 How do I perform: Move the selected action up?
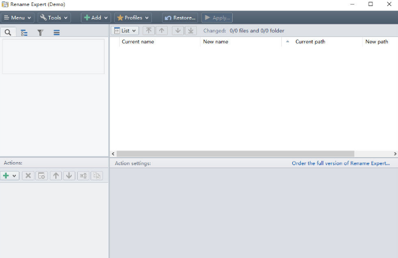click(56, 175)
